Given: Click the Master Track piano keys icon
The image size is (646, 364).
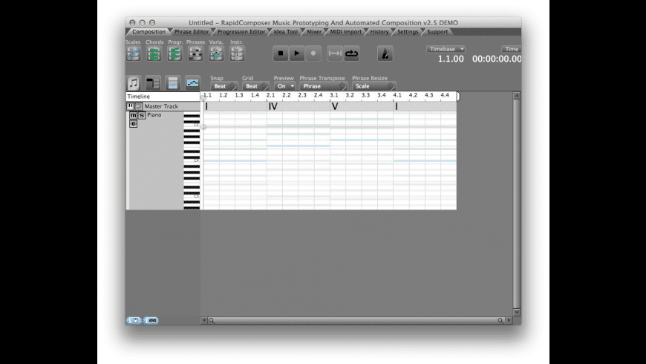Looking at the screenshot, I should click(130, 106).
